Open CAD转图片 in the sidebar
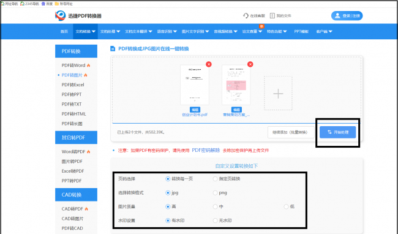The width and height of the screenshot is (398, 234). tap(73, 219)
